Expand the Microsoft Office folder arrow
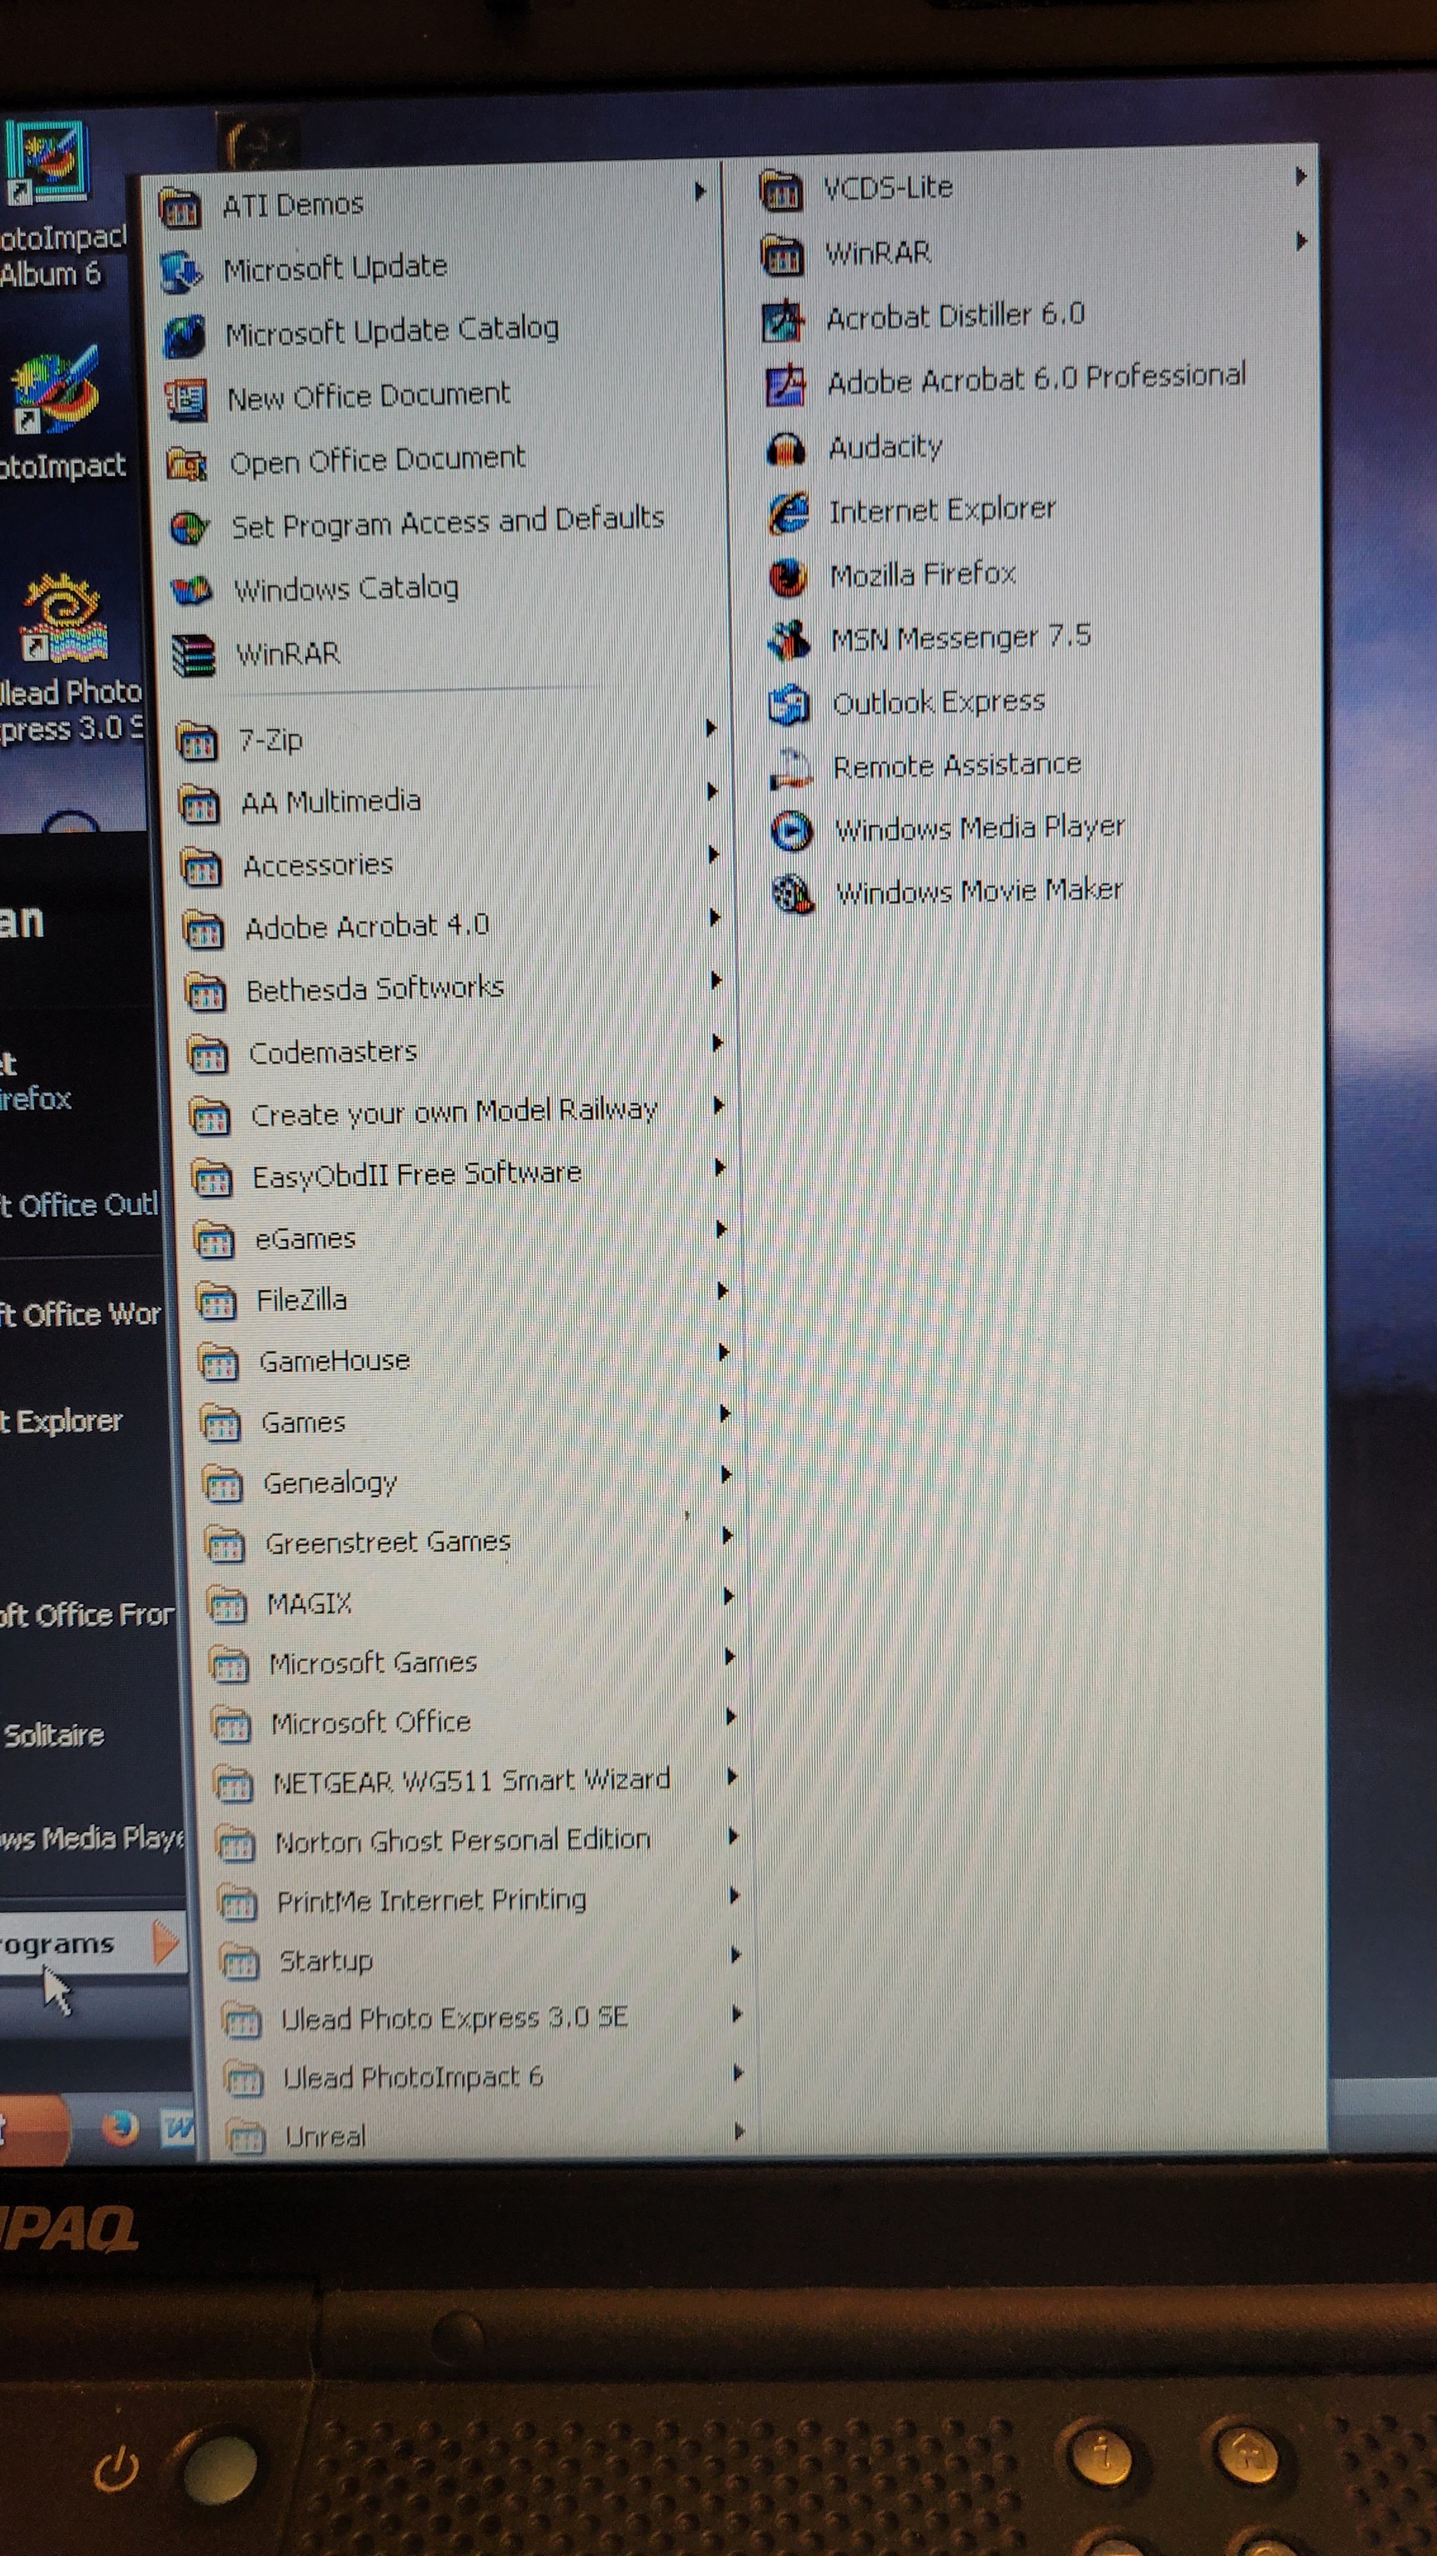The image size is (1437, 2556). pos(731,1715)
